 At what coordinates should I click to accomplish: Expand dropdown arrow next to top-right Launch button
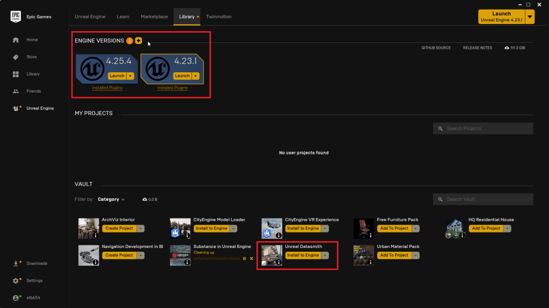click(x=530, y=17)
